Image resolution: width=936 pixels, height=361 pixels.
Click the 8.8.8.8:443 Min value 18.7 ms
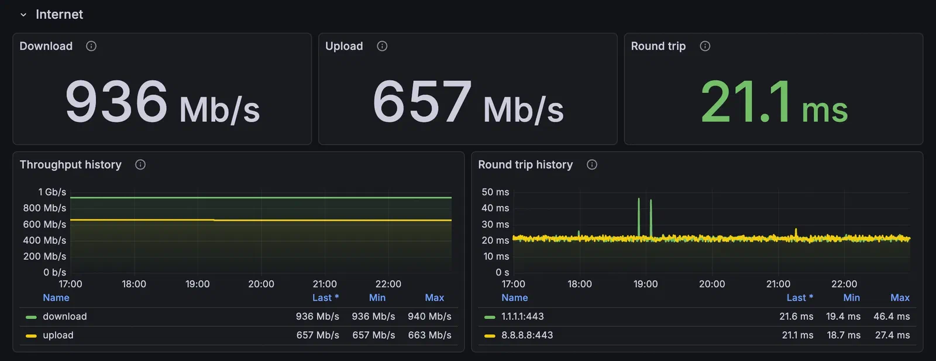pyautogui.click(x=844, y=335)
